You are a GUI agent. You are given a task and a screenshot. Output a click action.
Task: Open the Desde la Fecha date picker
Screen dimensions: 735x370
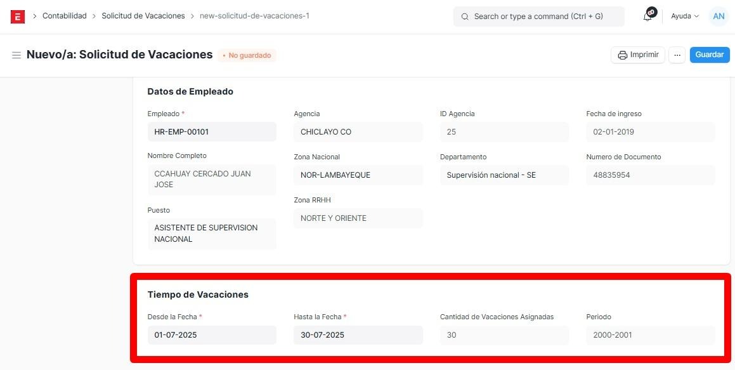[x=212, y=335]
